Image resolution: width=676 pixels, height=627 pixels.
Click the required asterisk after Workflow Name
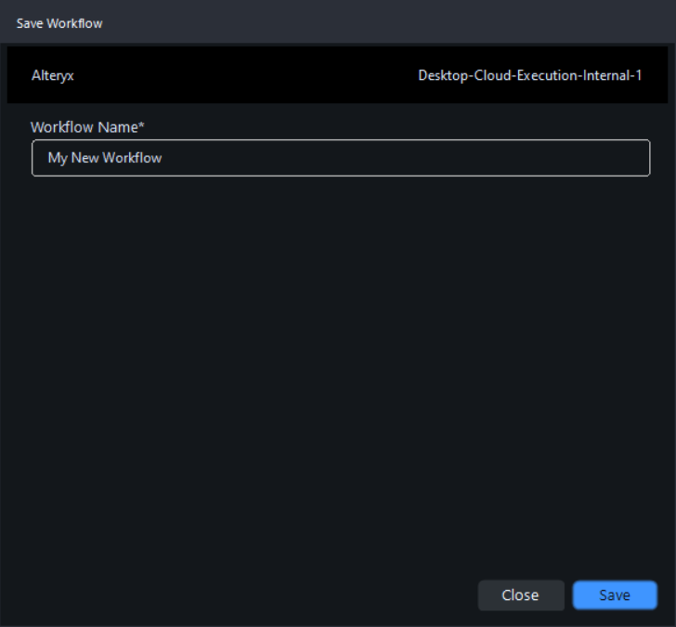[145, 125]
